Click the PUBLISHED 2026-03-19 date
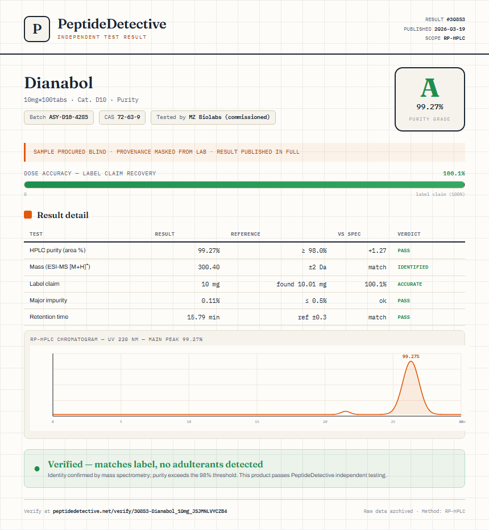Image resolution: width=489 pixels, height=530 pixels. click(x=434, y=29)
